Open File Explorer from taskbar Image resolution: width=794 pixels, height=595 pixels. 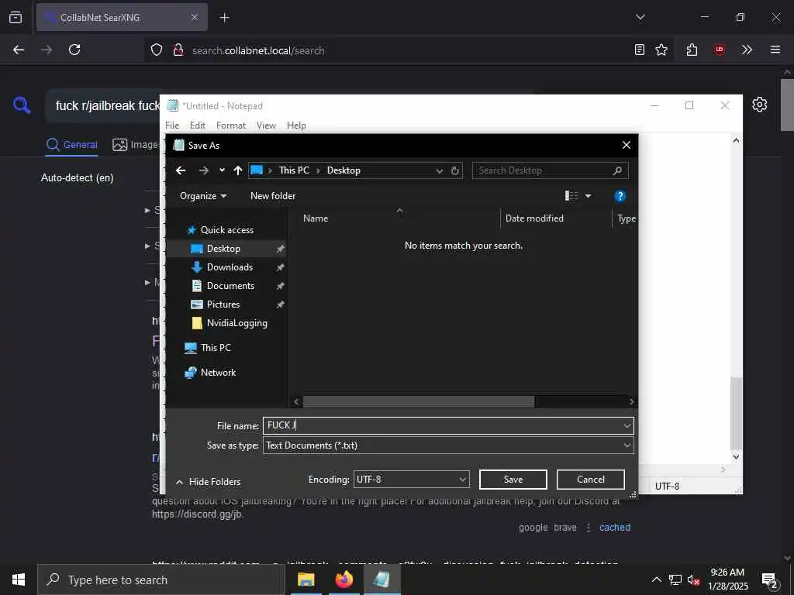pyautogui.click(x=306, y=580)
